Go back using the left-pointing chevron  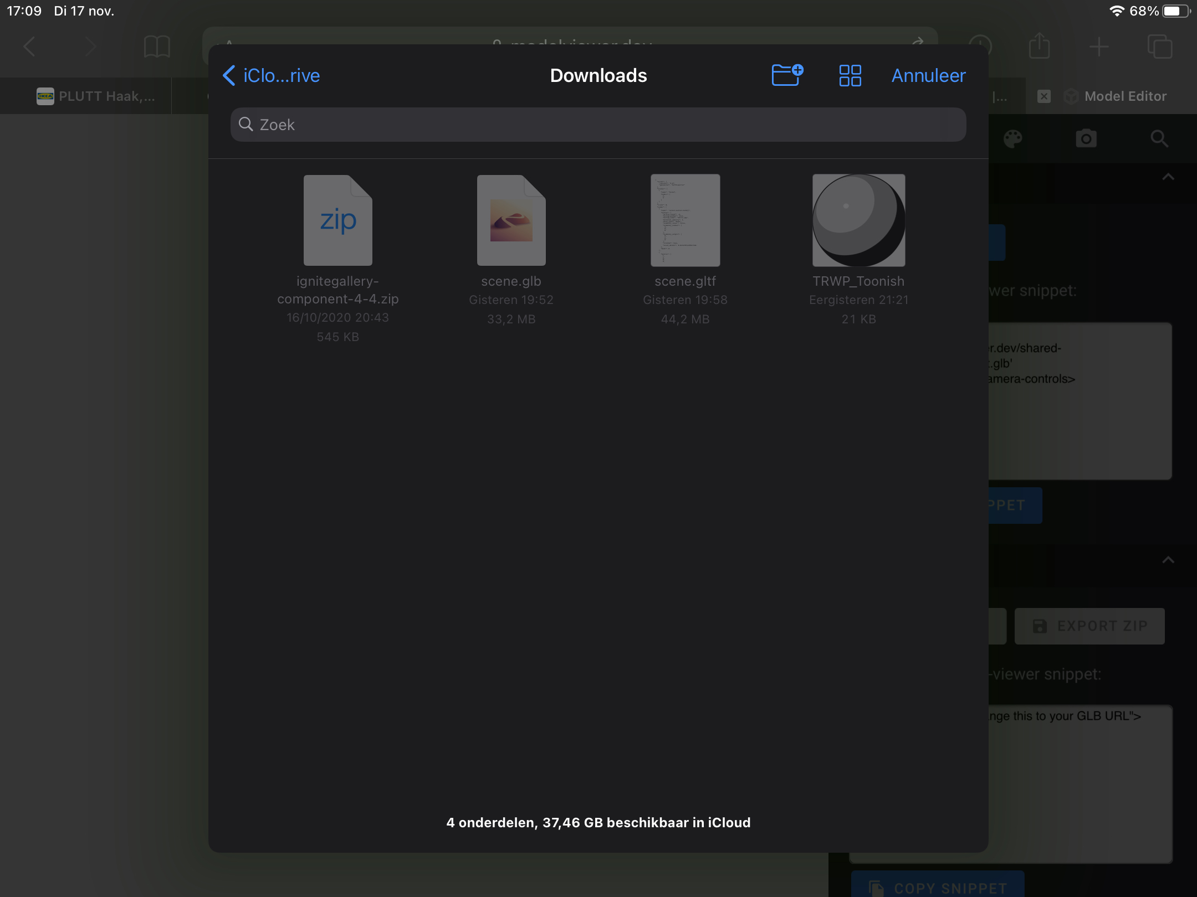coord(228,75)
